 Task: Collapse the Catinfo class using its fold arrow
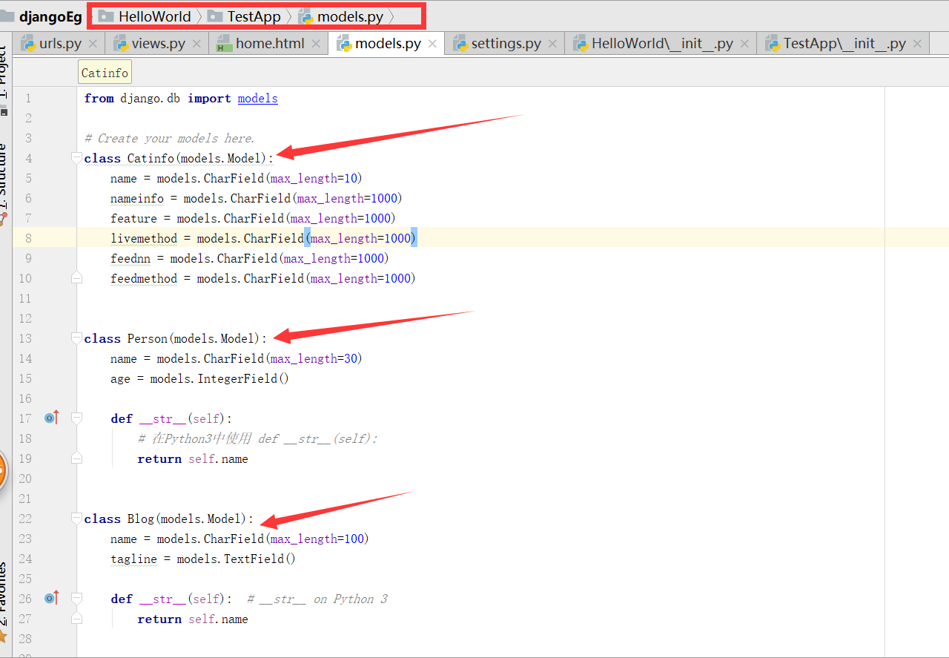click(x=76, y=157)
